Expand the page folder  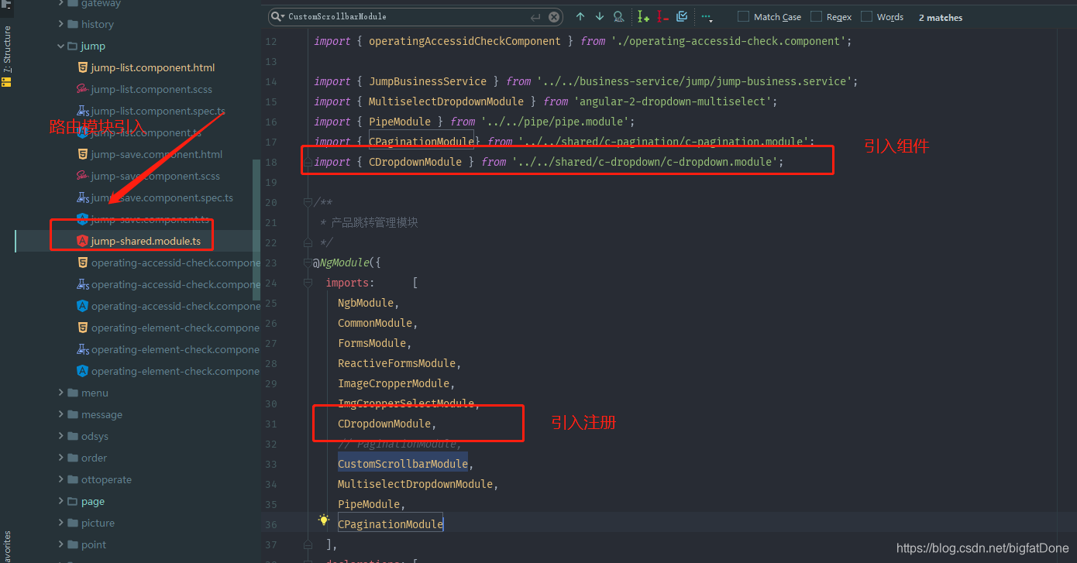point(61,501)
